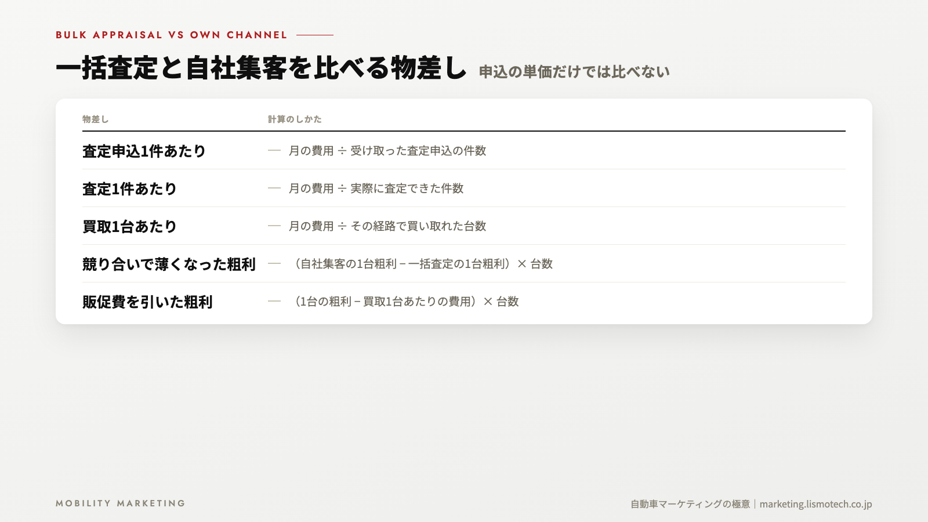928x522 pixels.
Task: Open the marketing.lismotech.co.jp footer link
Action: (x=816, y=504)
